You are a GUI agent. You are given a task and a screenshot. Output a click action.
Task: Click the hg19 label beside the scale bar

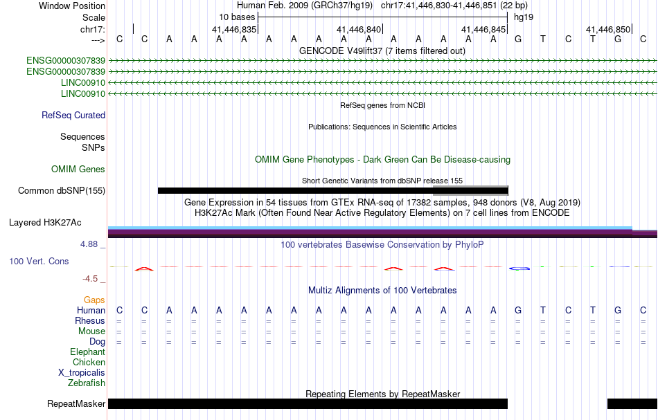(524, 17)
